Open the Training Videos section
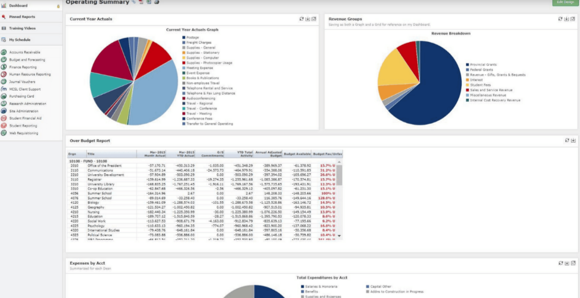The image size is (580, 298). tap(22, 28)
